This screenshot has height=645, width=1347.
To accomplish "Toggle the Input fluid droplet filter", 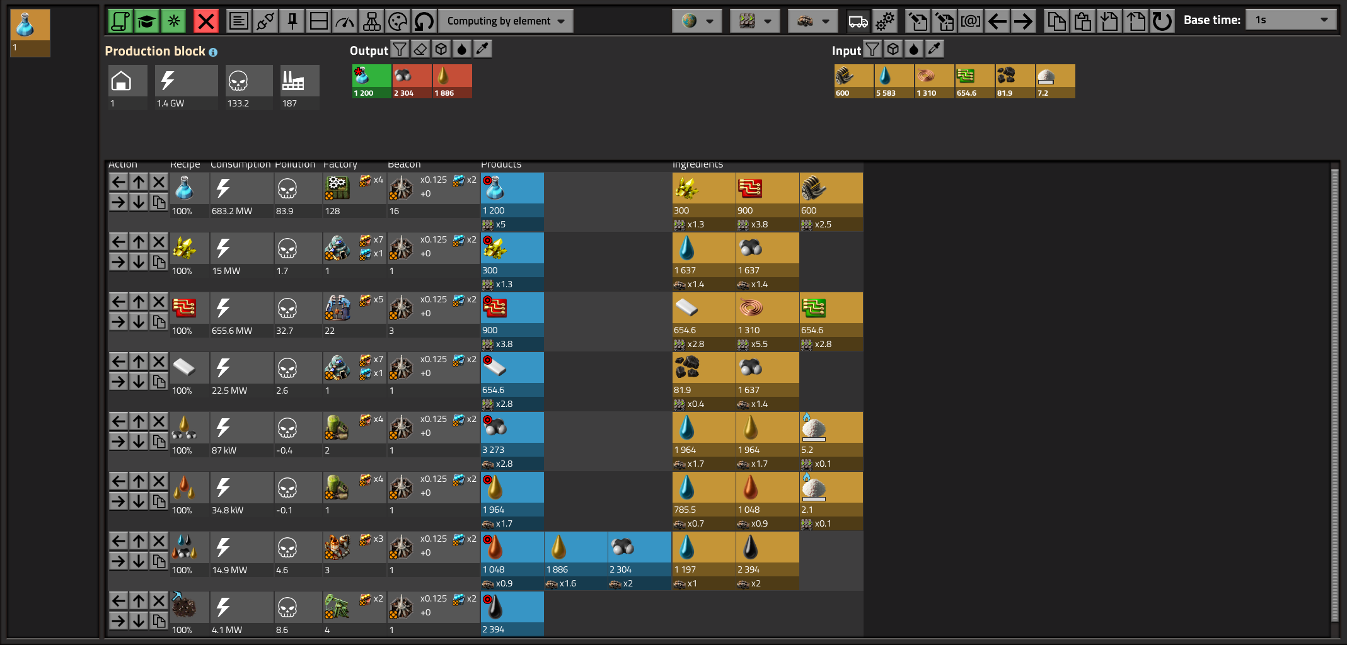I will tap(914, 49).
